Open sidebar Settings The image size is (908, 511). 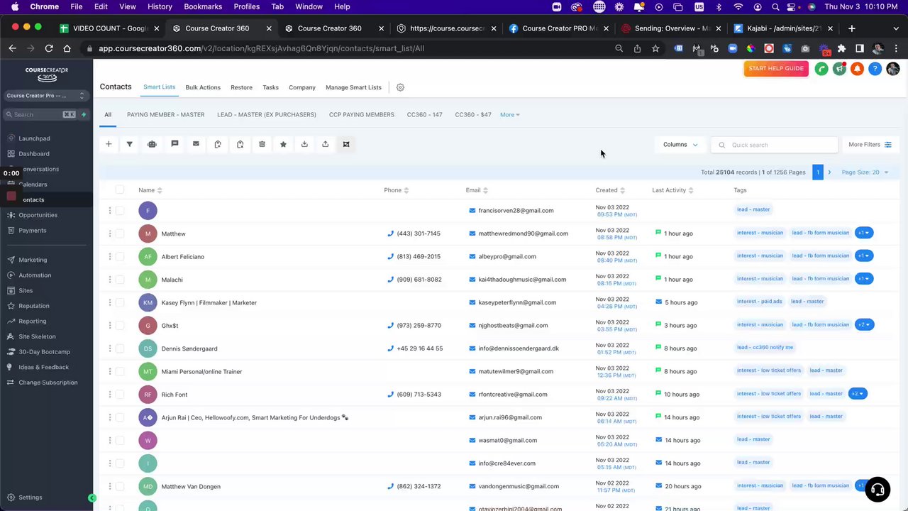(31, 498)
